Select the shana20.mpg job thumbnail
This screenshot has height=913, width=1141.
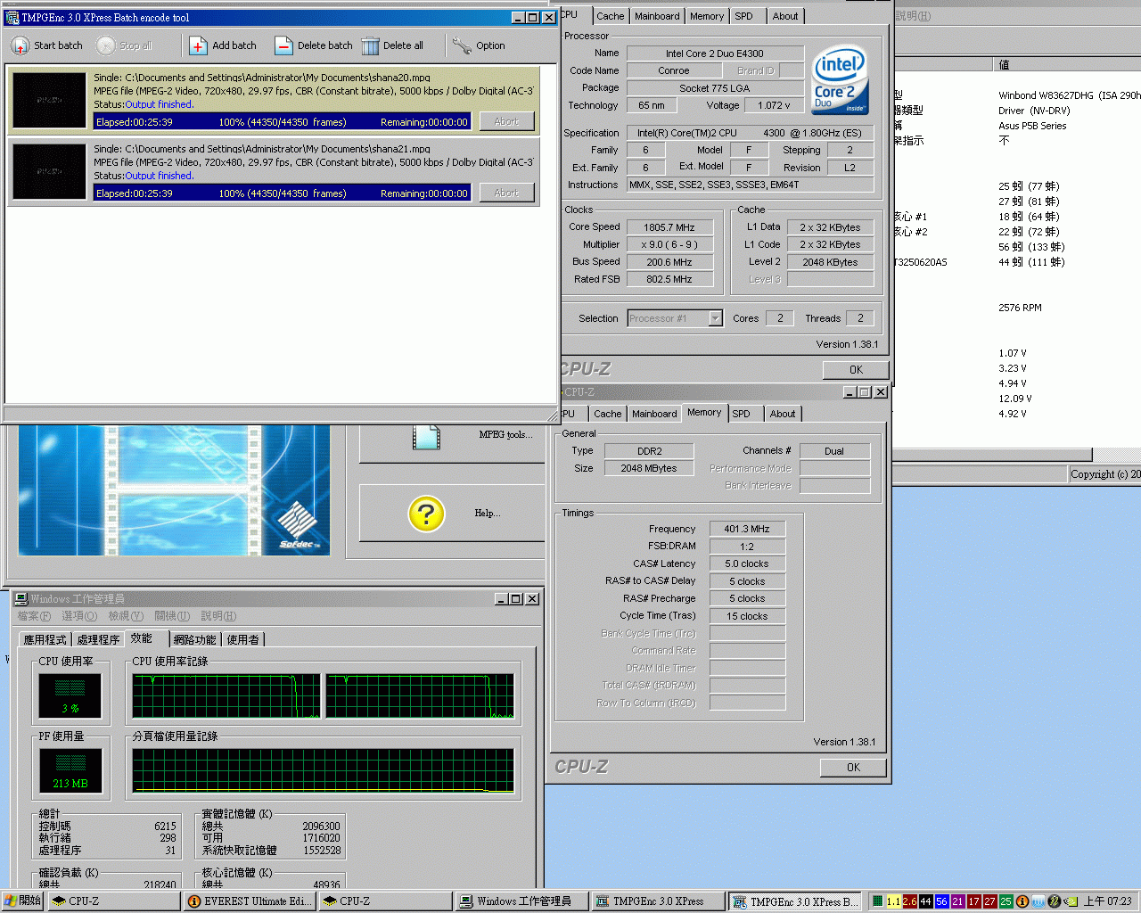coord(49,100)
